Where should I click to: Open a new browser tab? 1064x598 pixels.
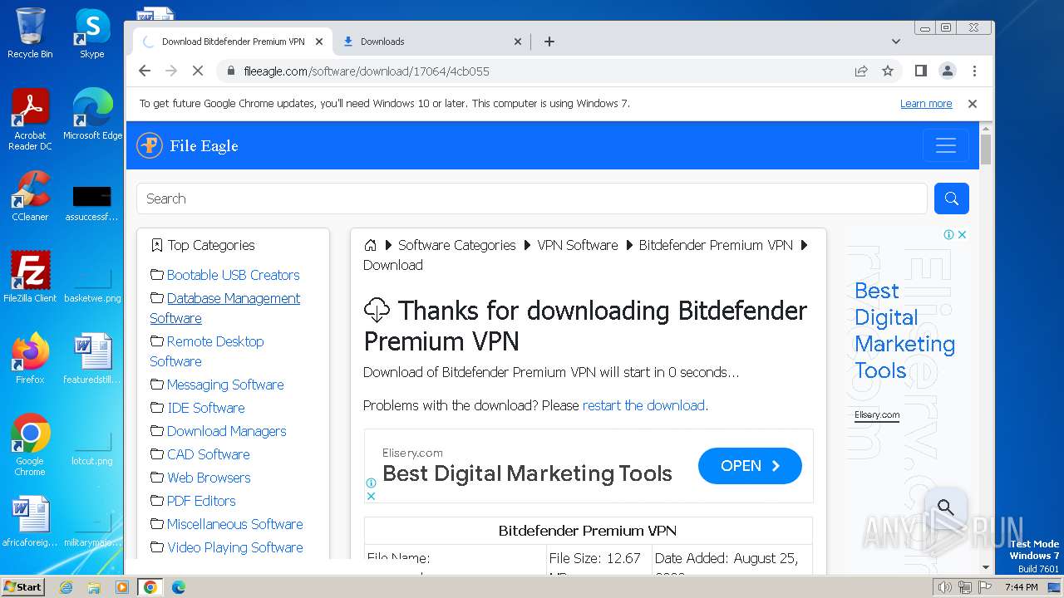(549, 42)
